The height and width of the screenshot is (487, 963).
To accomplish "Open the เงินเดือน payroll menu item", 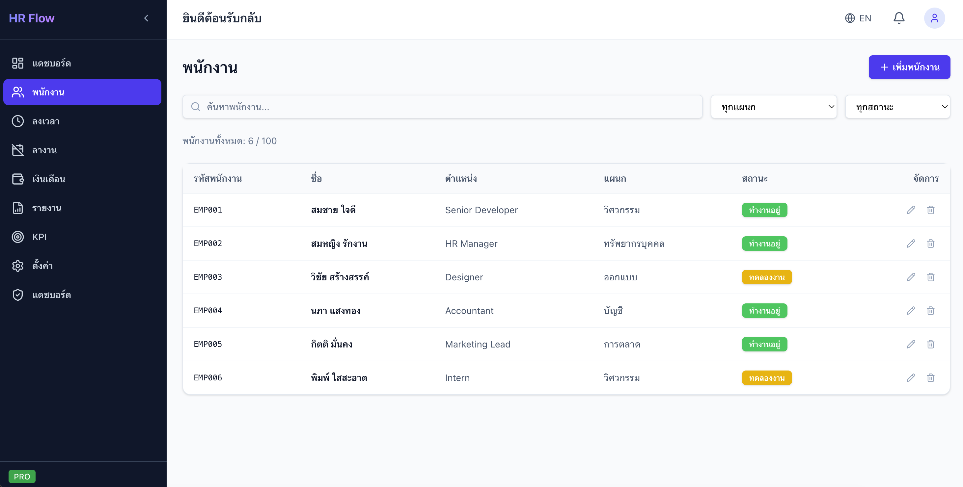I will [x=49, y=179].
